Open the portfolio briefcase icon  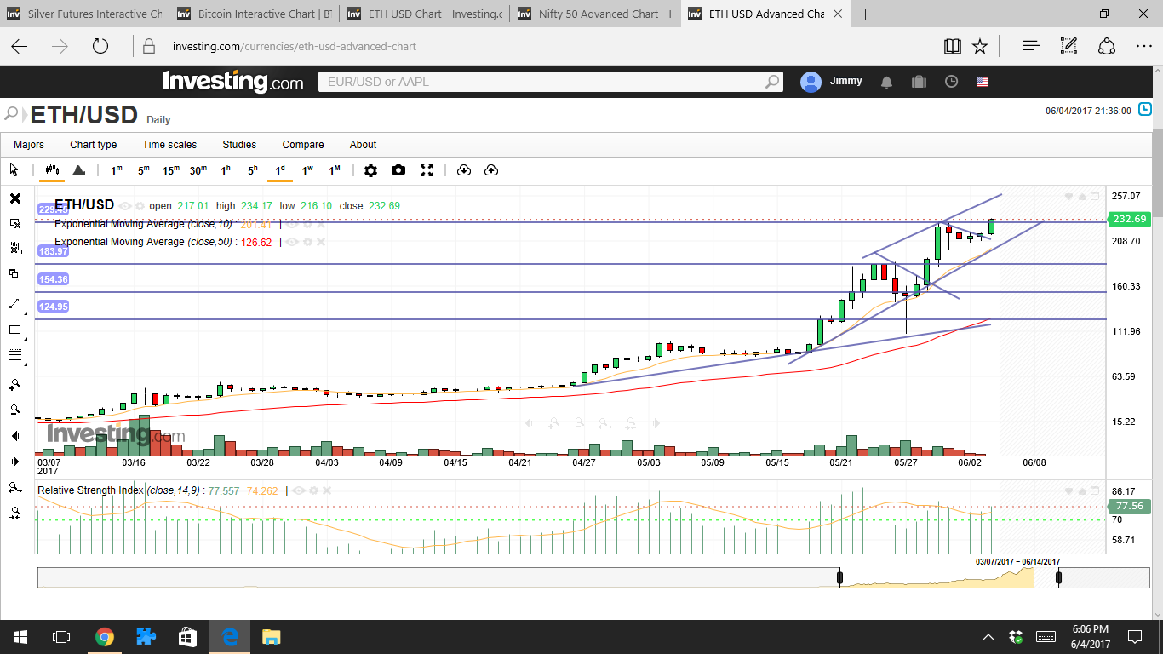point(919,82)
